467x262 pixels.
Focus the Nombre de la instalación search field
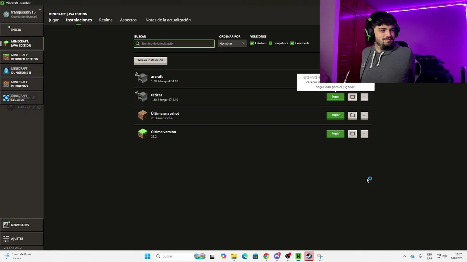pos(174,44)
